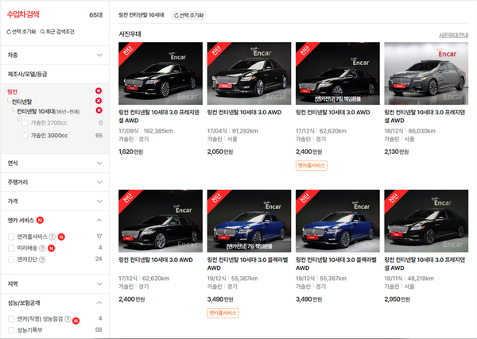Click the reset icon in the sidebar 선택 초기화

click(9, 32)
